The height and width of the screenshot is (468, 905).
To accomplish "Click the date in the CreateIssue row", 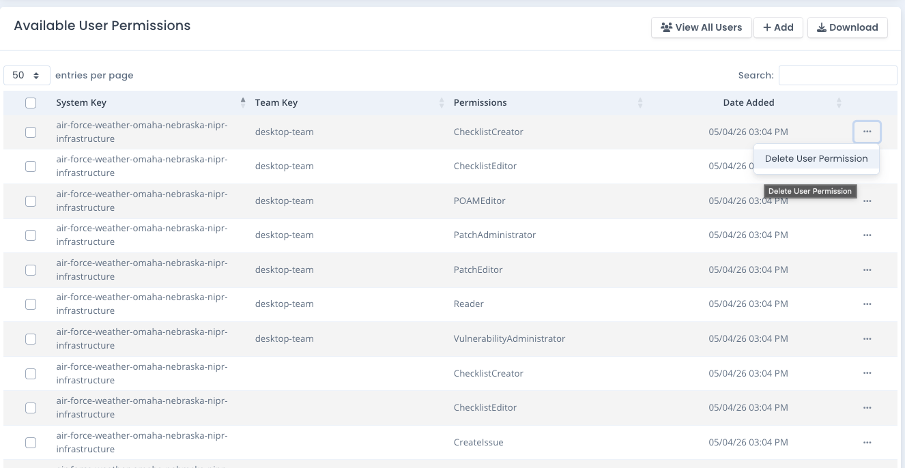I will pos(749,442).
